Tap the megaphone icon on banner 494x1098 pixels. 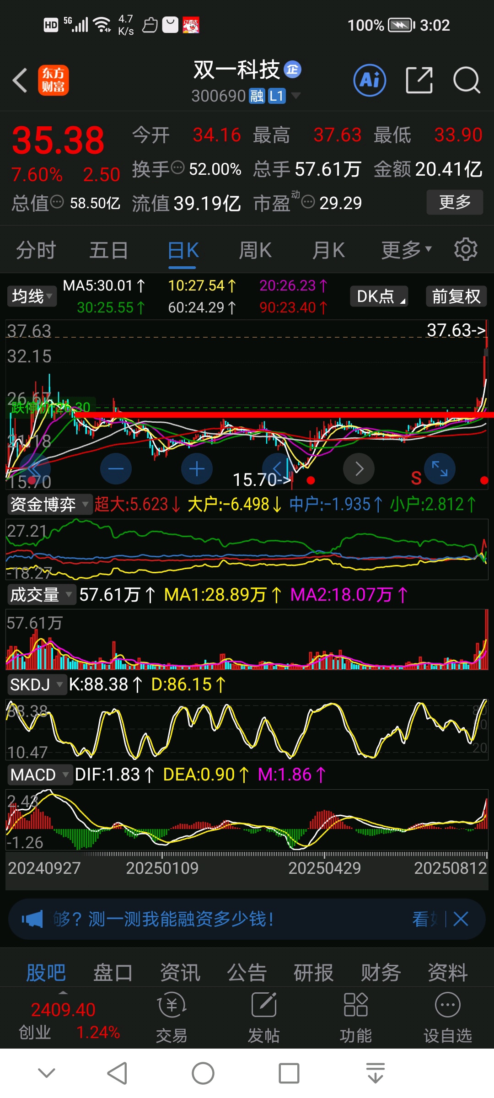pos(32,919)
